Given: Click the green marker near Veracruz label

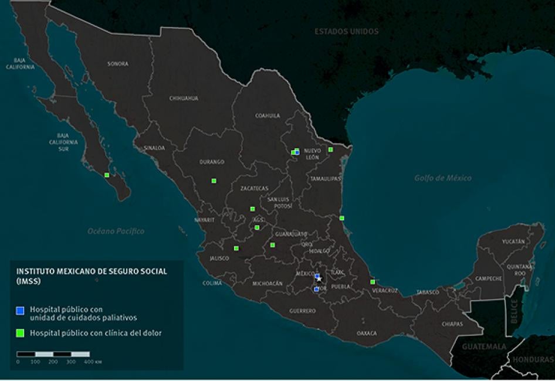Looking at the screenshot, I should [373, 282].
